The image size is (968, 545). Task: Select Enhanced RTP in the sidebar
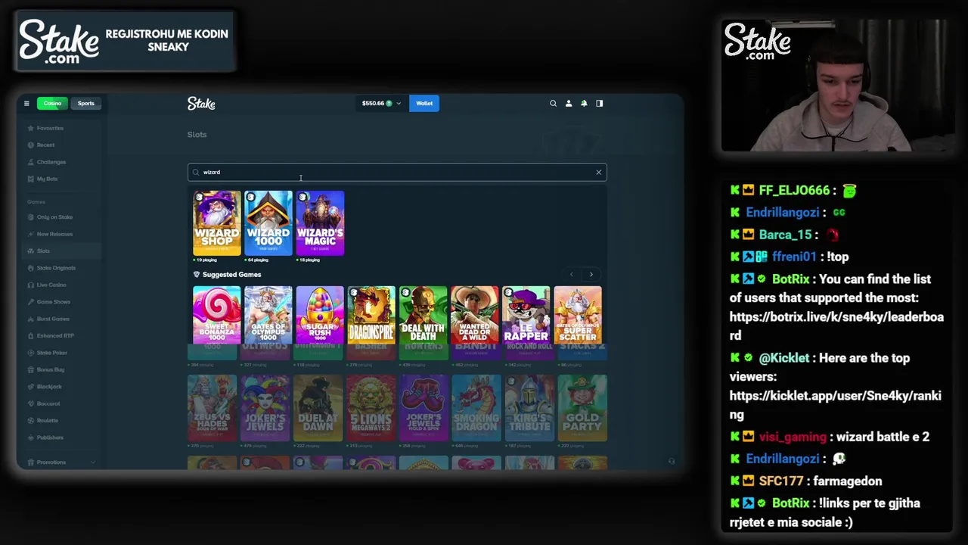pos(55,336)
